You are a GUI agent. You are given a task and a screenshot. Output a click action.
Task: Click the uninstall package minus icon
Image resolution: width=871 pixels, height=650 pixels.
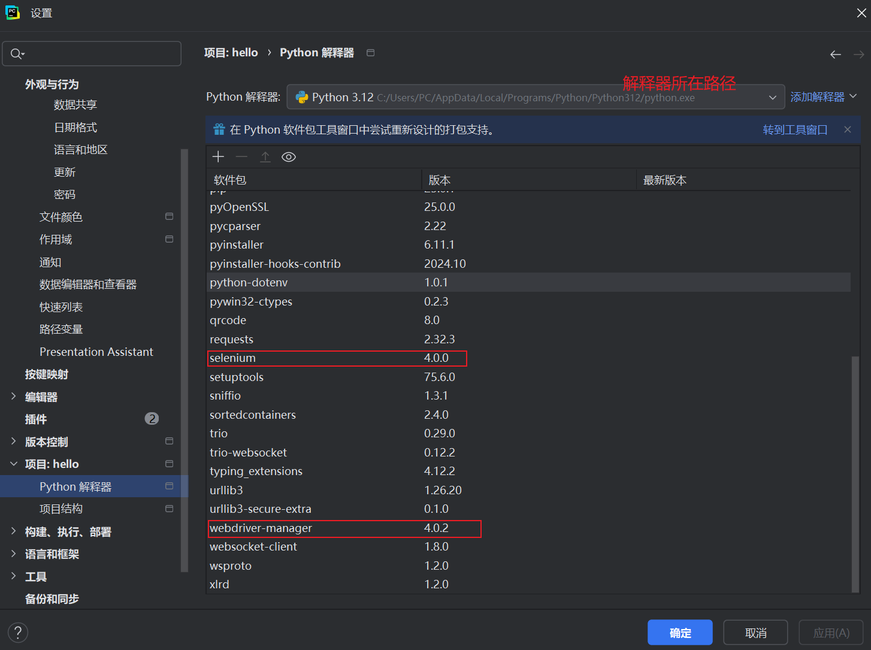coord(241,157)
